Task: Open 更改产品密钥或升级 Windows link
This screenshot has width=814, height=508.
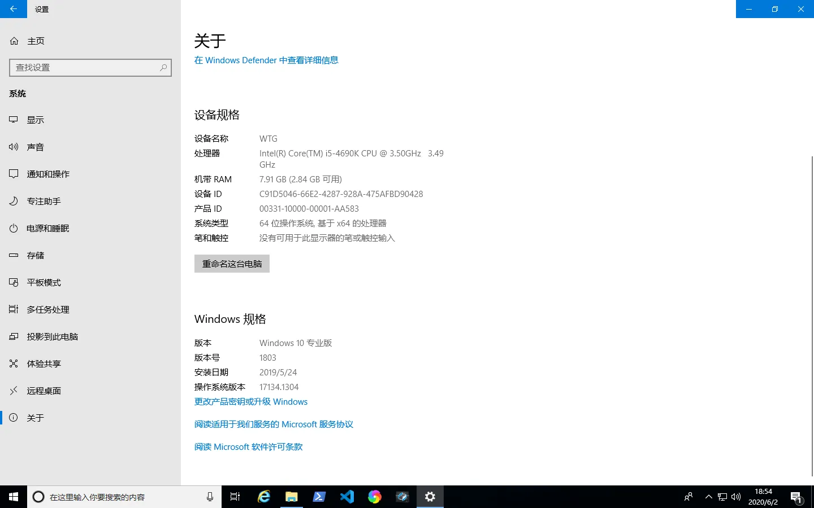Action: click(251, 402)
